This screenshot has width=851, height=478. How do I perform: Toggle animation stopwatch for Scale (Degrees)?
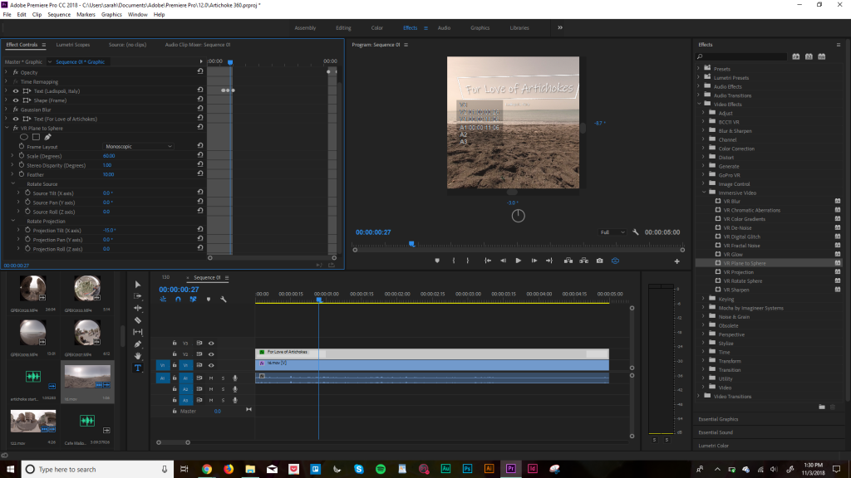pos(22,155)
